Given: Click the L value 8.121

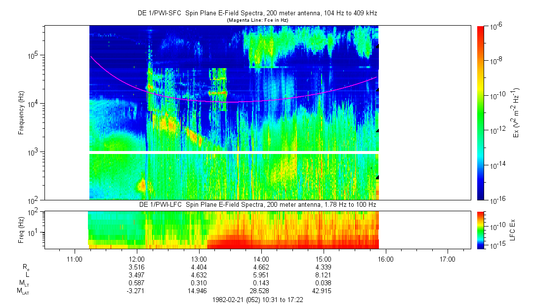Looking at the screenshot, I should (x=323, y=274).
